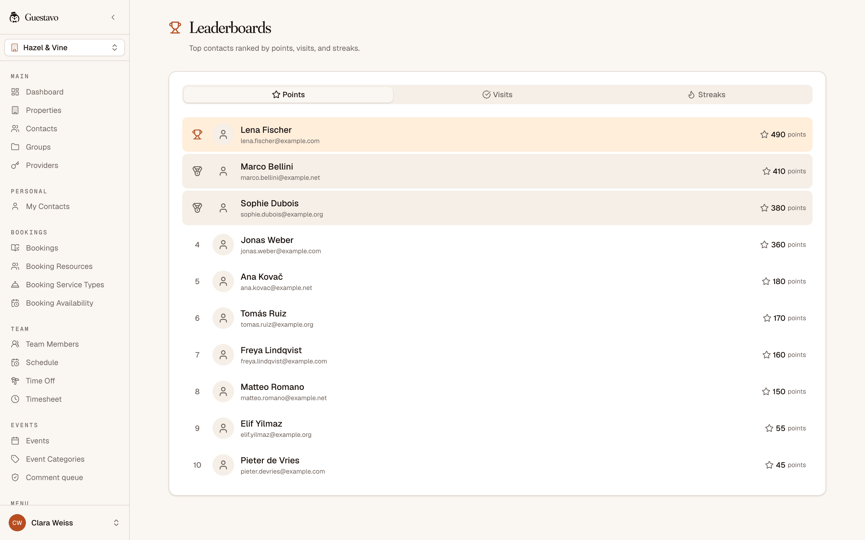
Task: Click the medal icon beside Sophie Dubois
Action: 197,208
